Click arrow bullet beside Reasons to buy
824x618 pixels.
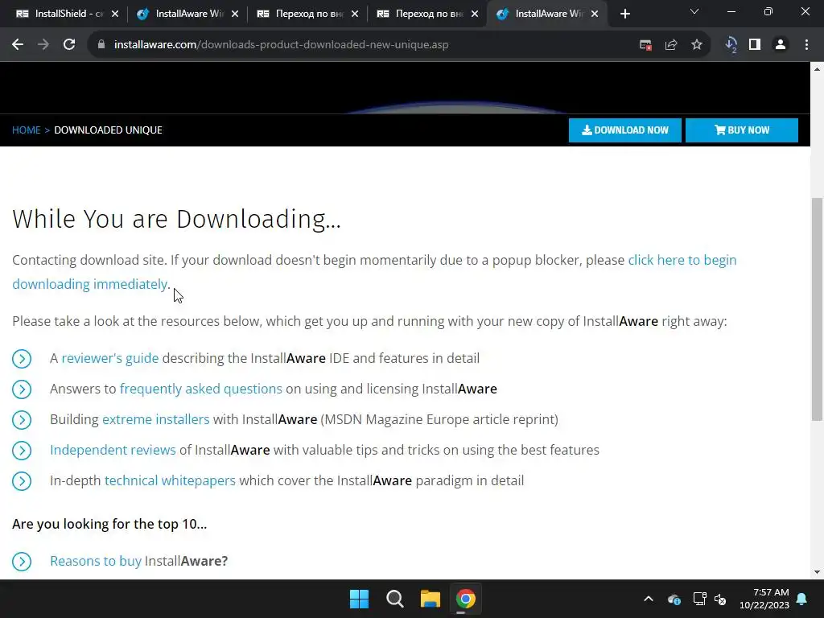click(22, 561)
